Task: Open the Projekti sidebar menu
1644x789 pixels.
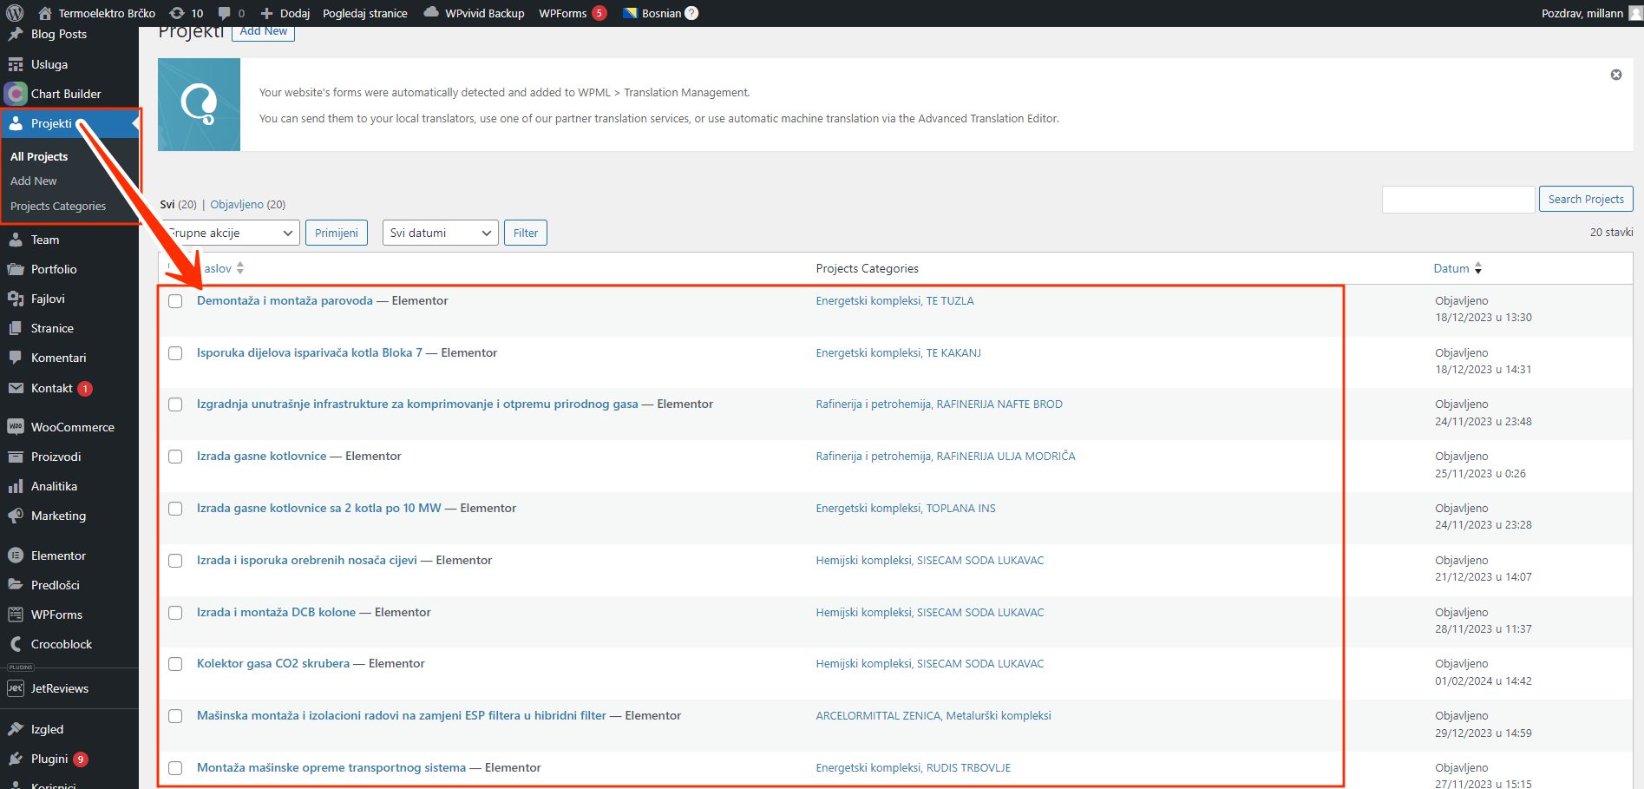Action: point(69,123)
